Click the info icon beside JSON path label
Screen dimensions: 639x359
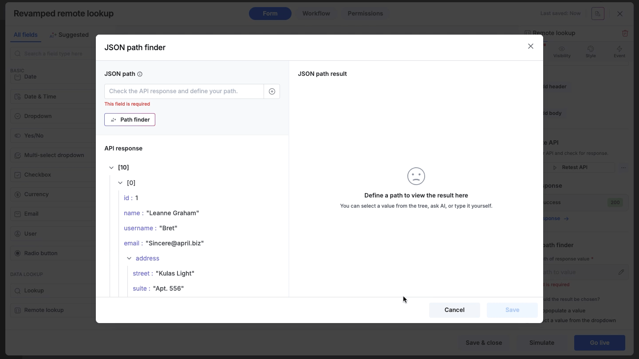coord(140,74)
